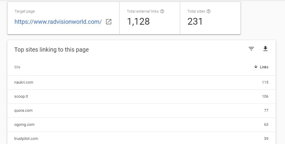The height and width of the screenshot is (144, 285).
Task: Click the Top sites linking heading
Action: click(51, 50)
